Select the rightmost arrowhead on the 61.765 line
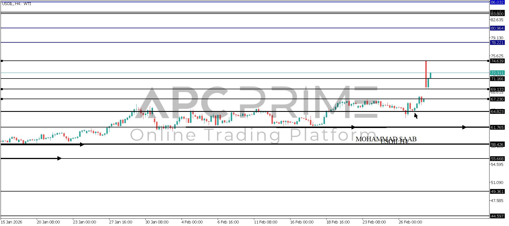 coord(464,127)
